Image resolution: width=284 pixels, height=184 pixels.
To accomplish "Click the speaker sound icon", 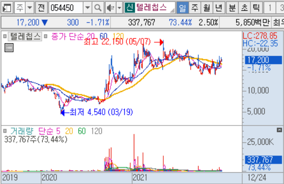I will point(110,8).
